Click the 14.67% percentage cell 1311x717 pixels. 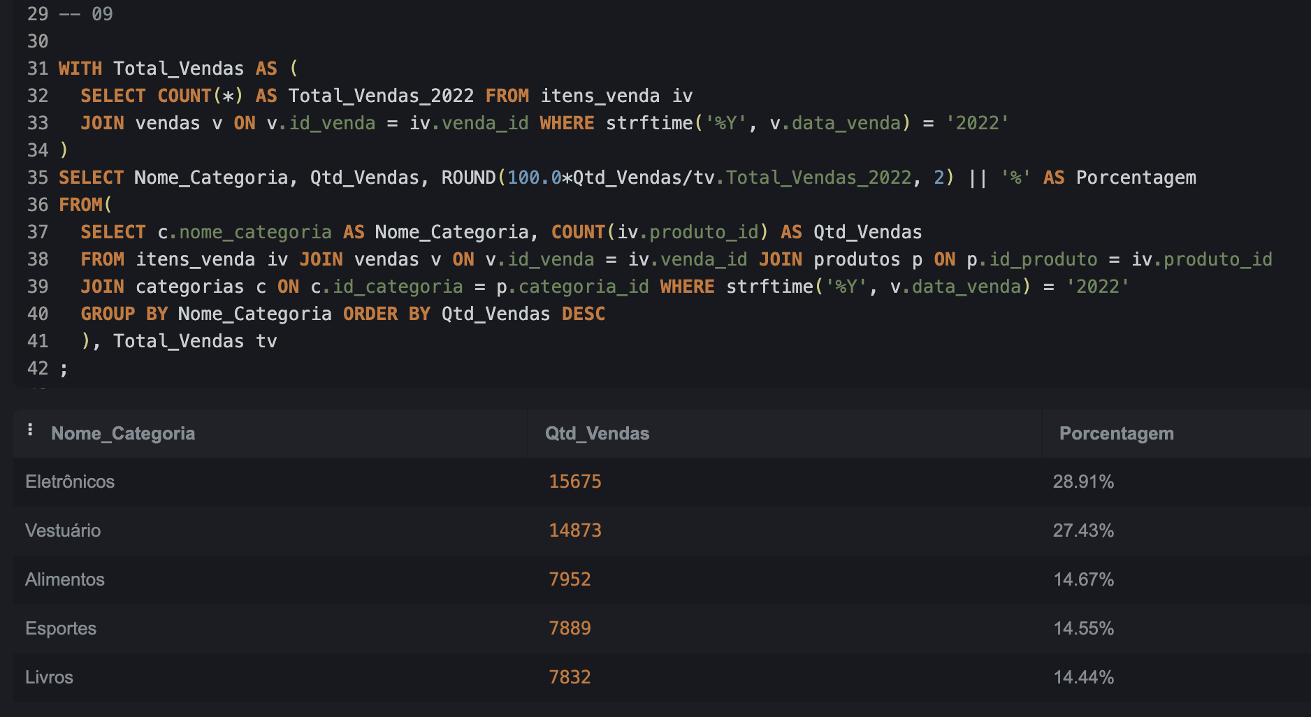click(1083, 579)
